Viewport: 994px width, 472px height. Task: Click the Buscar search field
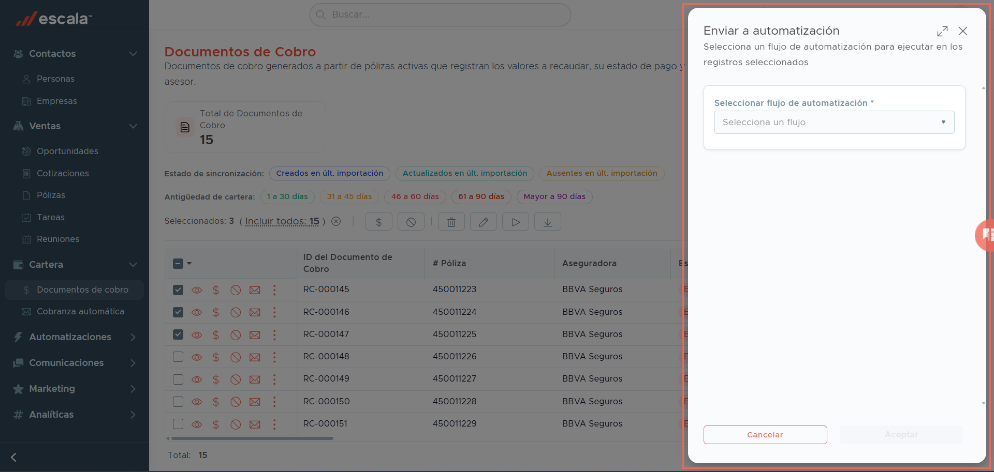pyautogui.click(x=440, y=14)
